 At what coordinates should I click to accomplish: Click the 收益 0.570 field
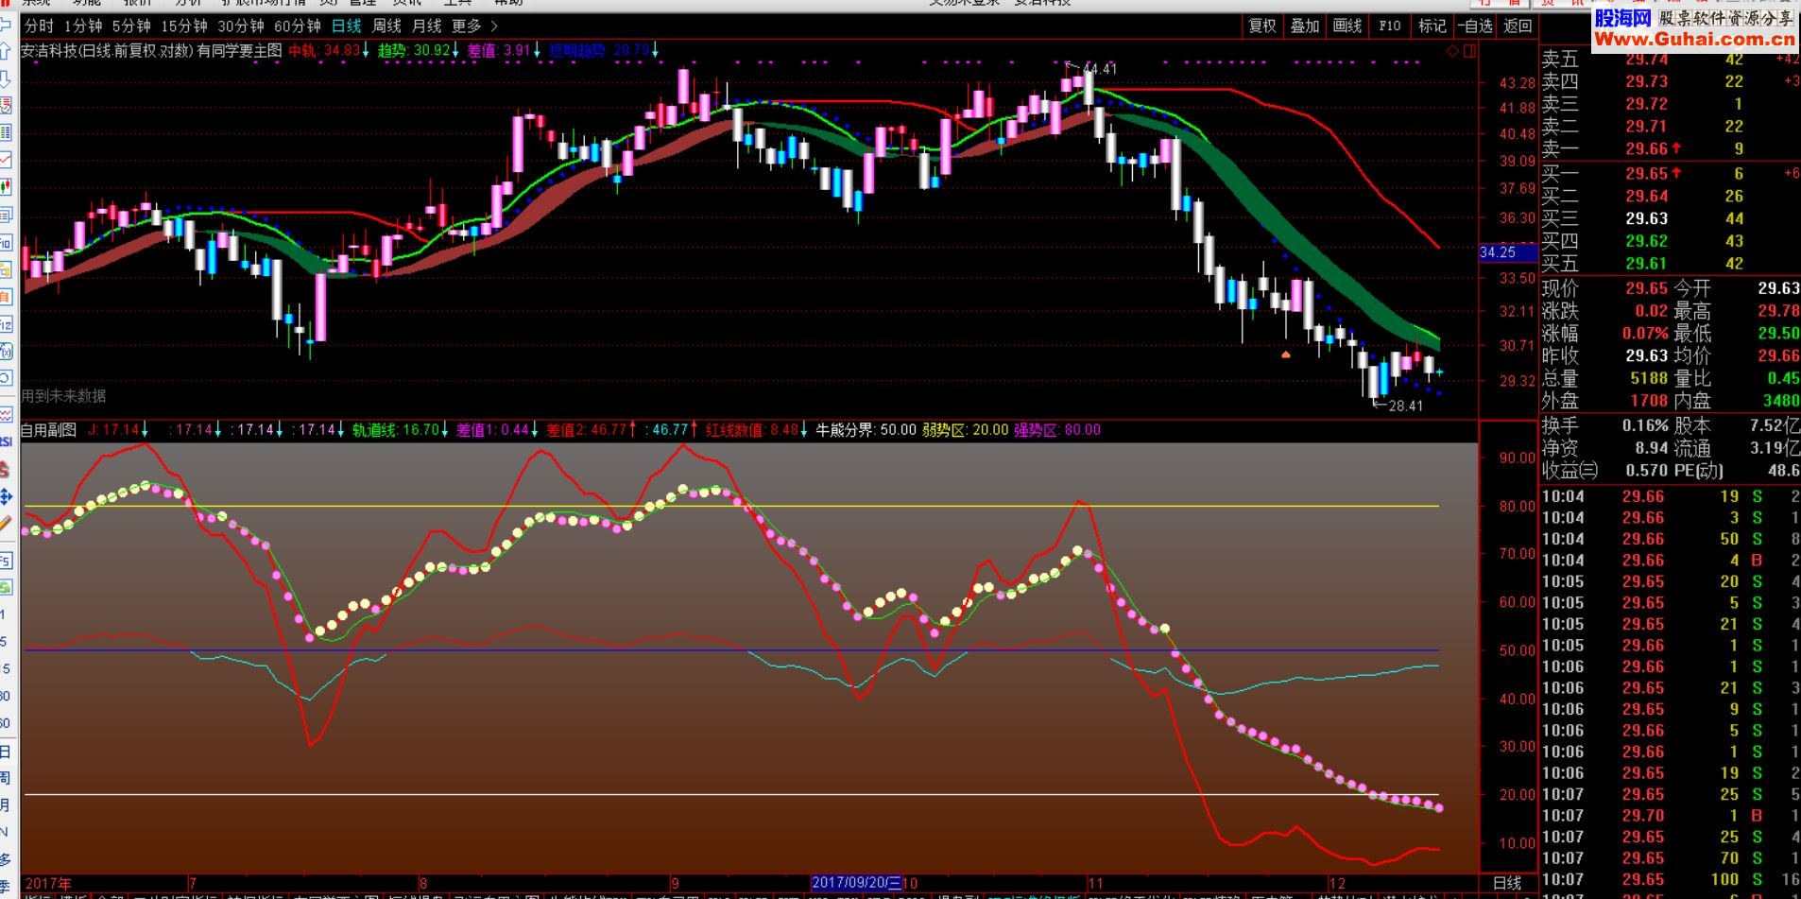[1604, 470]
